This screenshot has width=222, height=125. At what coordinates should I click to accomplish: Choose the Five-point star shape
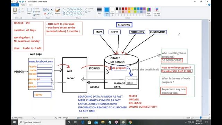[x=69, y=14]
